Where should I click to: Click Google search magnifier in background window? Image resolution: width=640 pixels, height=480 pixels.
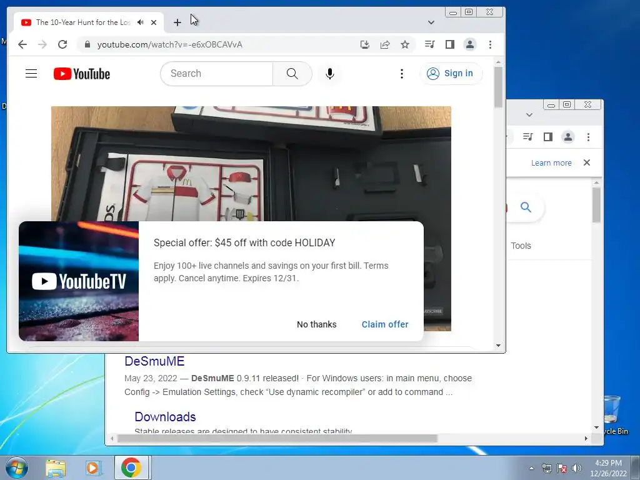pyautogui.click(x=526, y=207)
